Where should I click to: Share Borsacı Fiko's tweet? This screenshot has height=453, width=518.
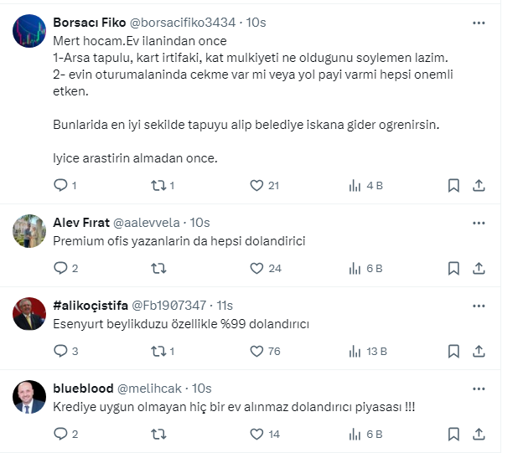tap(479, 185)
